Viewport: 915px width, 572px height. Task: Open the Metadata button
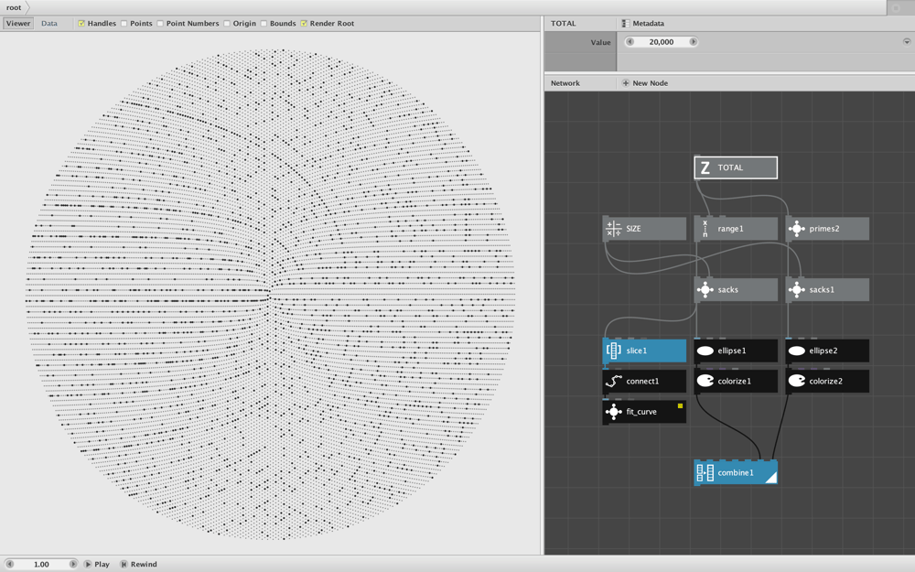click(x=642, y=24)
